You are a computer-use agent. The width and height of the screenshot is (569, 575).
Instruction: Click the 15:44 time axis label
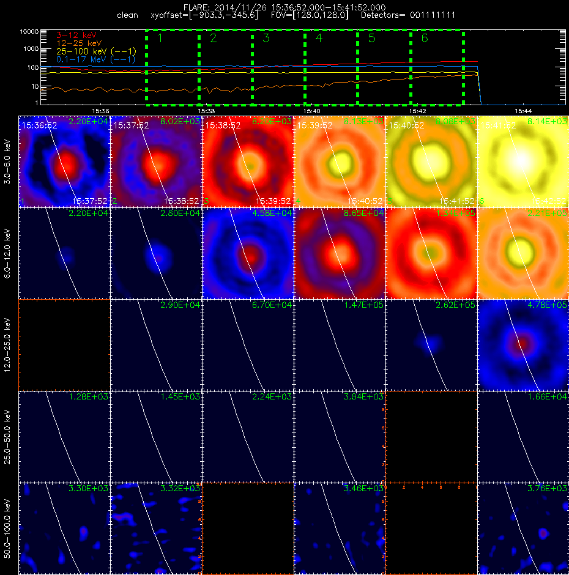[523, 111]
